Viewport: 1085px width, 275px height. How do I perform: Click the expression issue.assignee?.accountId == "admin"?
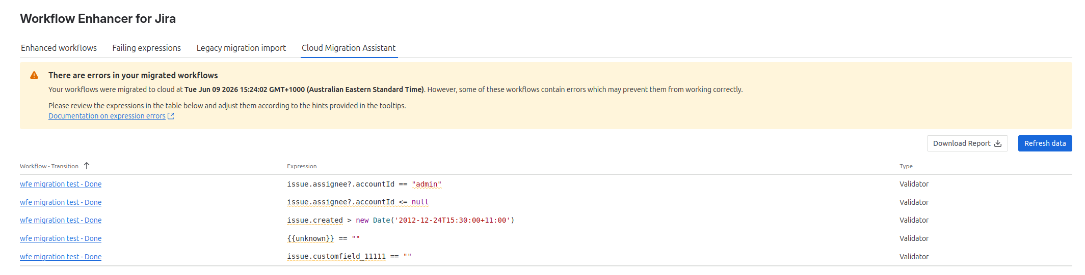(x=364, y=184)
